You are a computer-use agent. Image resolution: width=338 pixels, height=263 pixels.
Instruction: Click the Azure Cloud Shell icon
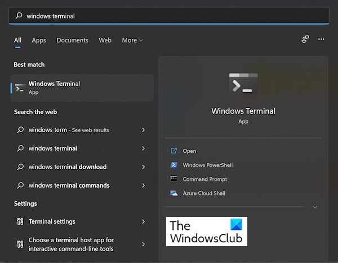[174, 193]
